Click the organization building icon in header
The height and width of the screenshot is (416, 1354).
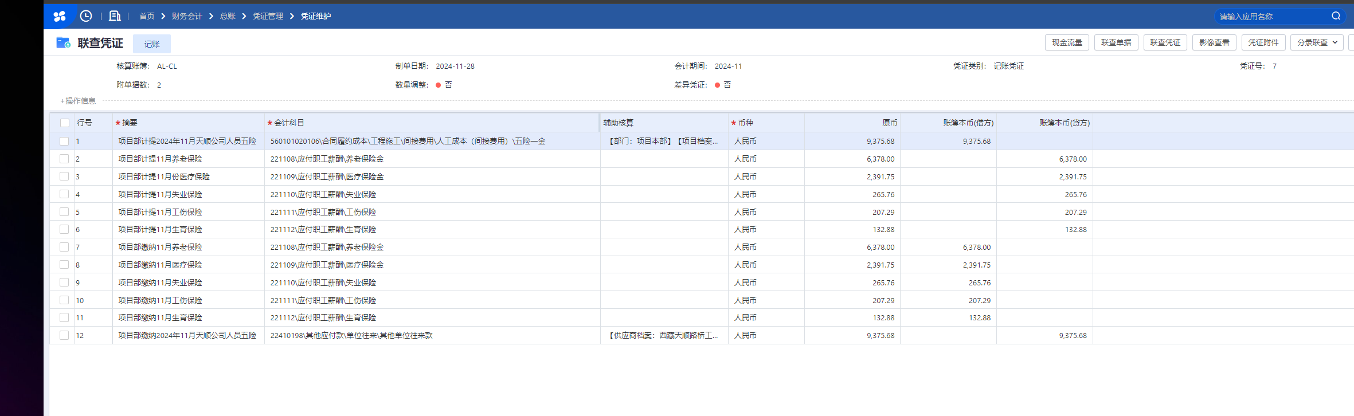115,16
